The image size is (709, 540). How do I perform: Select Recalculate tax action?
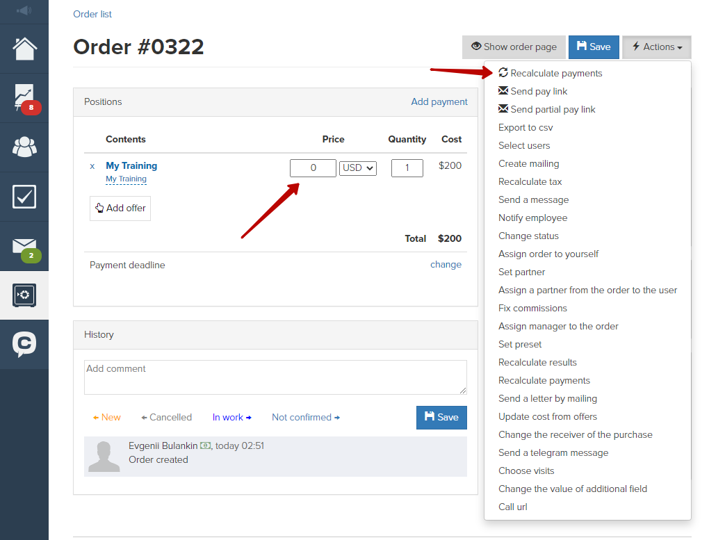click(530, 181)
